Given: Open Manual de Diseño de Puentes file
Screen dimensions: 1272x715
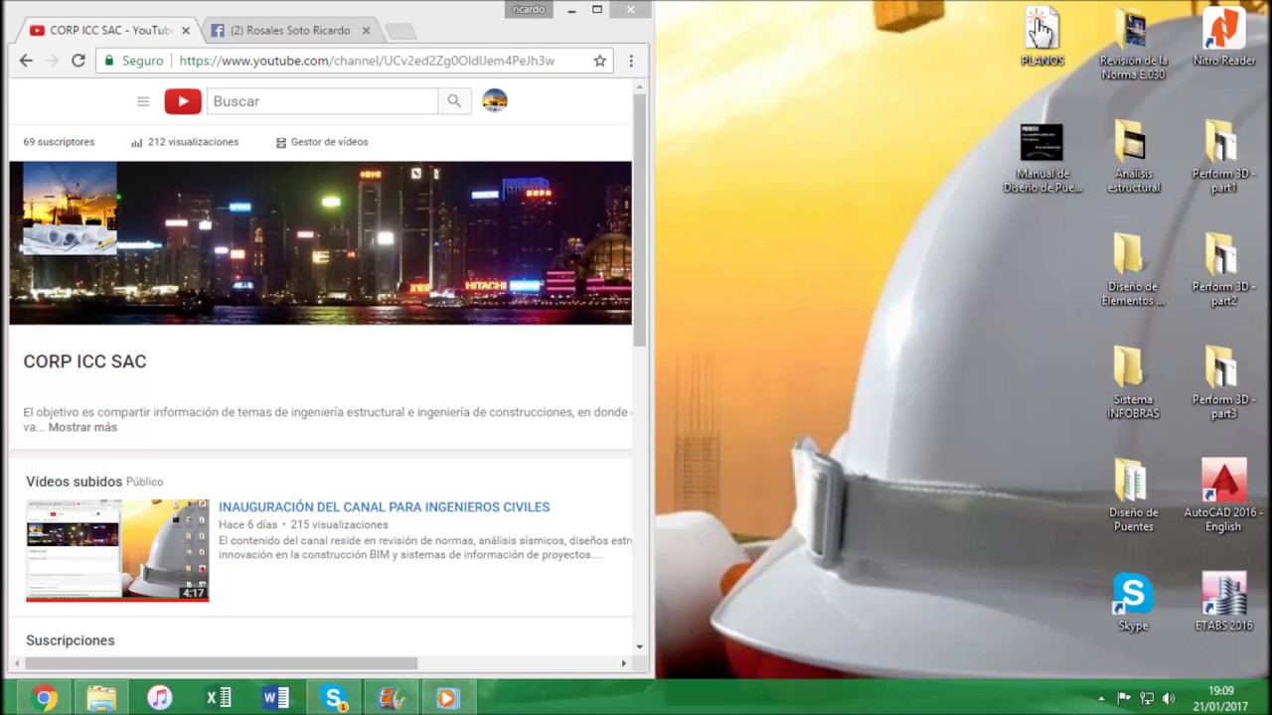Looking at the screenshot, I should (x=1041, y=158).
